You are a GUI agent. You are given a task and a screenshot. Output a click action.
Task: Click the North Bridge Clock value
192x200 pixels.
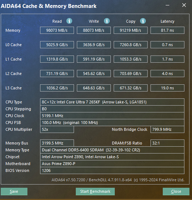pos(167,129)
